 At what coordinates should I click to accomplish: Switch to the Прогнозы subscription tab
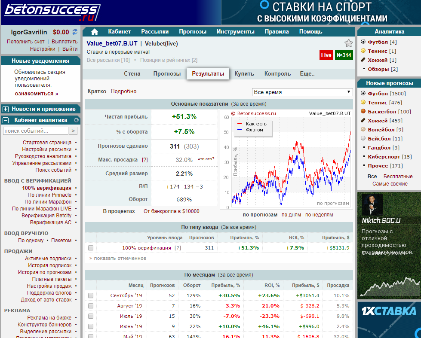coord(167,73)
